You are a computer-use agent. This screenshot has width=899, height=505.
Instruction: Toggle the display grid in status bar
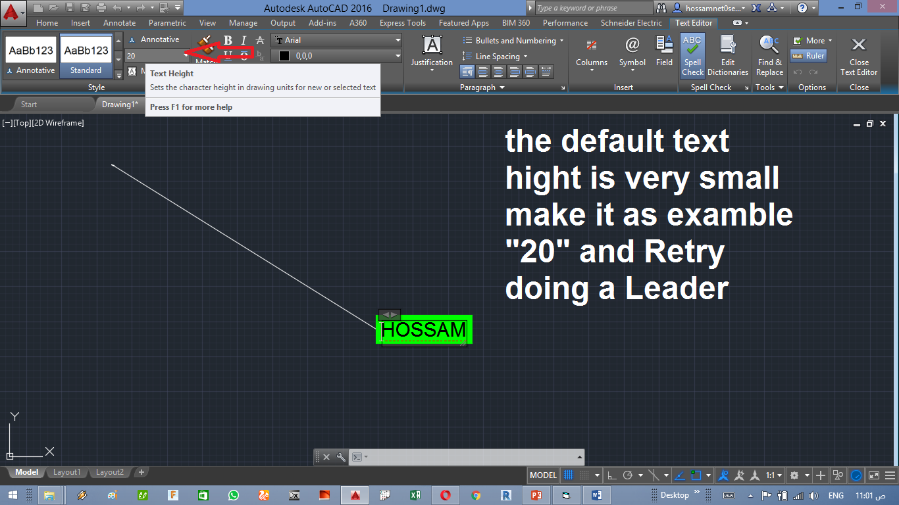pos(569,475)
